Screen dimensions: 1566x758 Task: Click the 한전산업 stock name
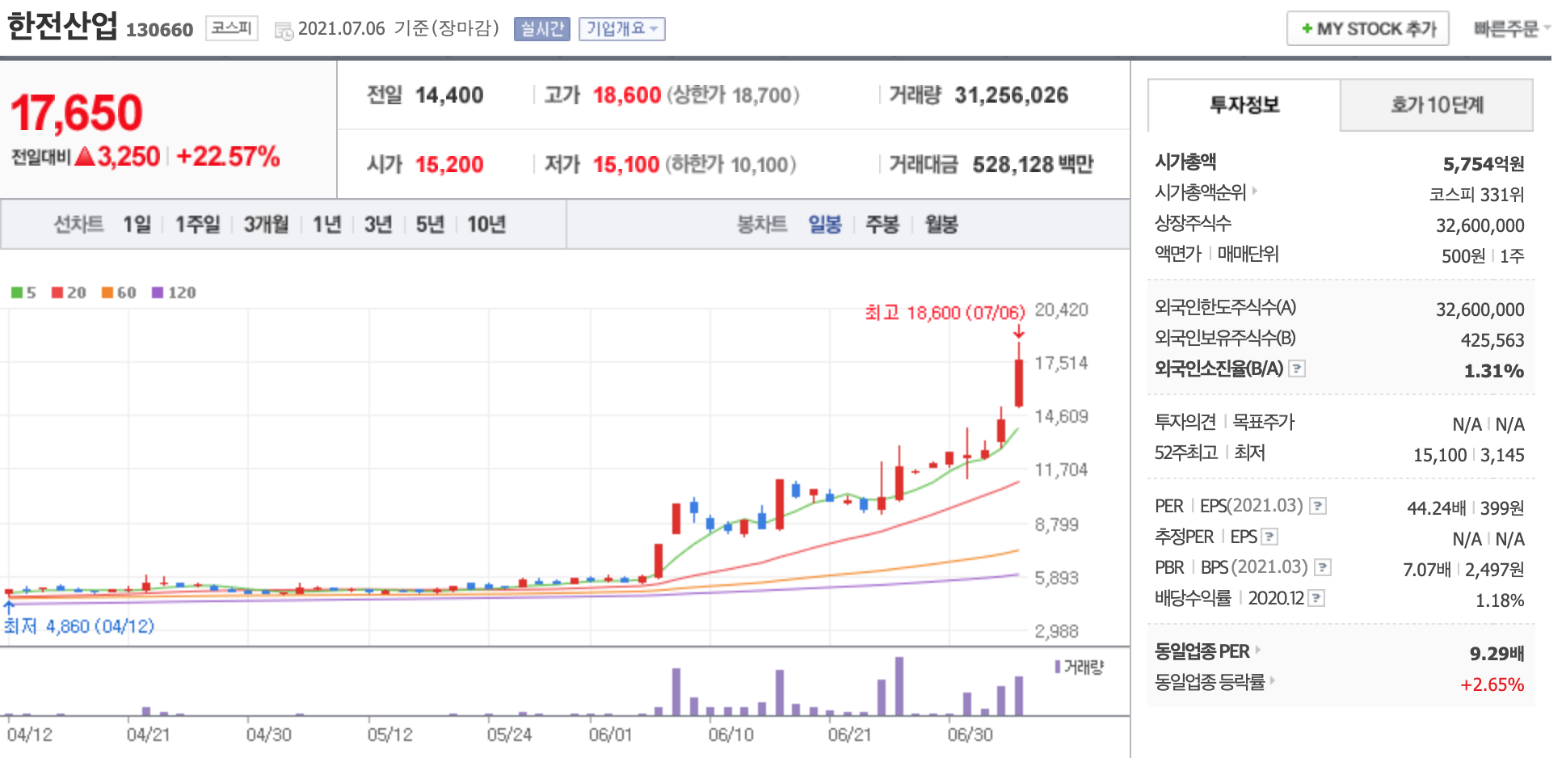(x=62, y=26)
